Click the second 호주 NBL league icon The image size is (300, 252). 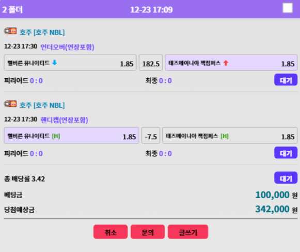tap(10, 104)
